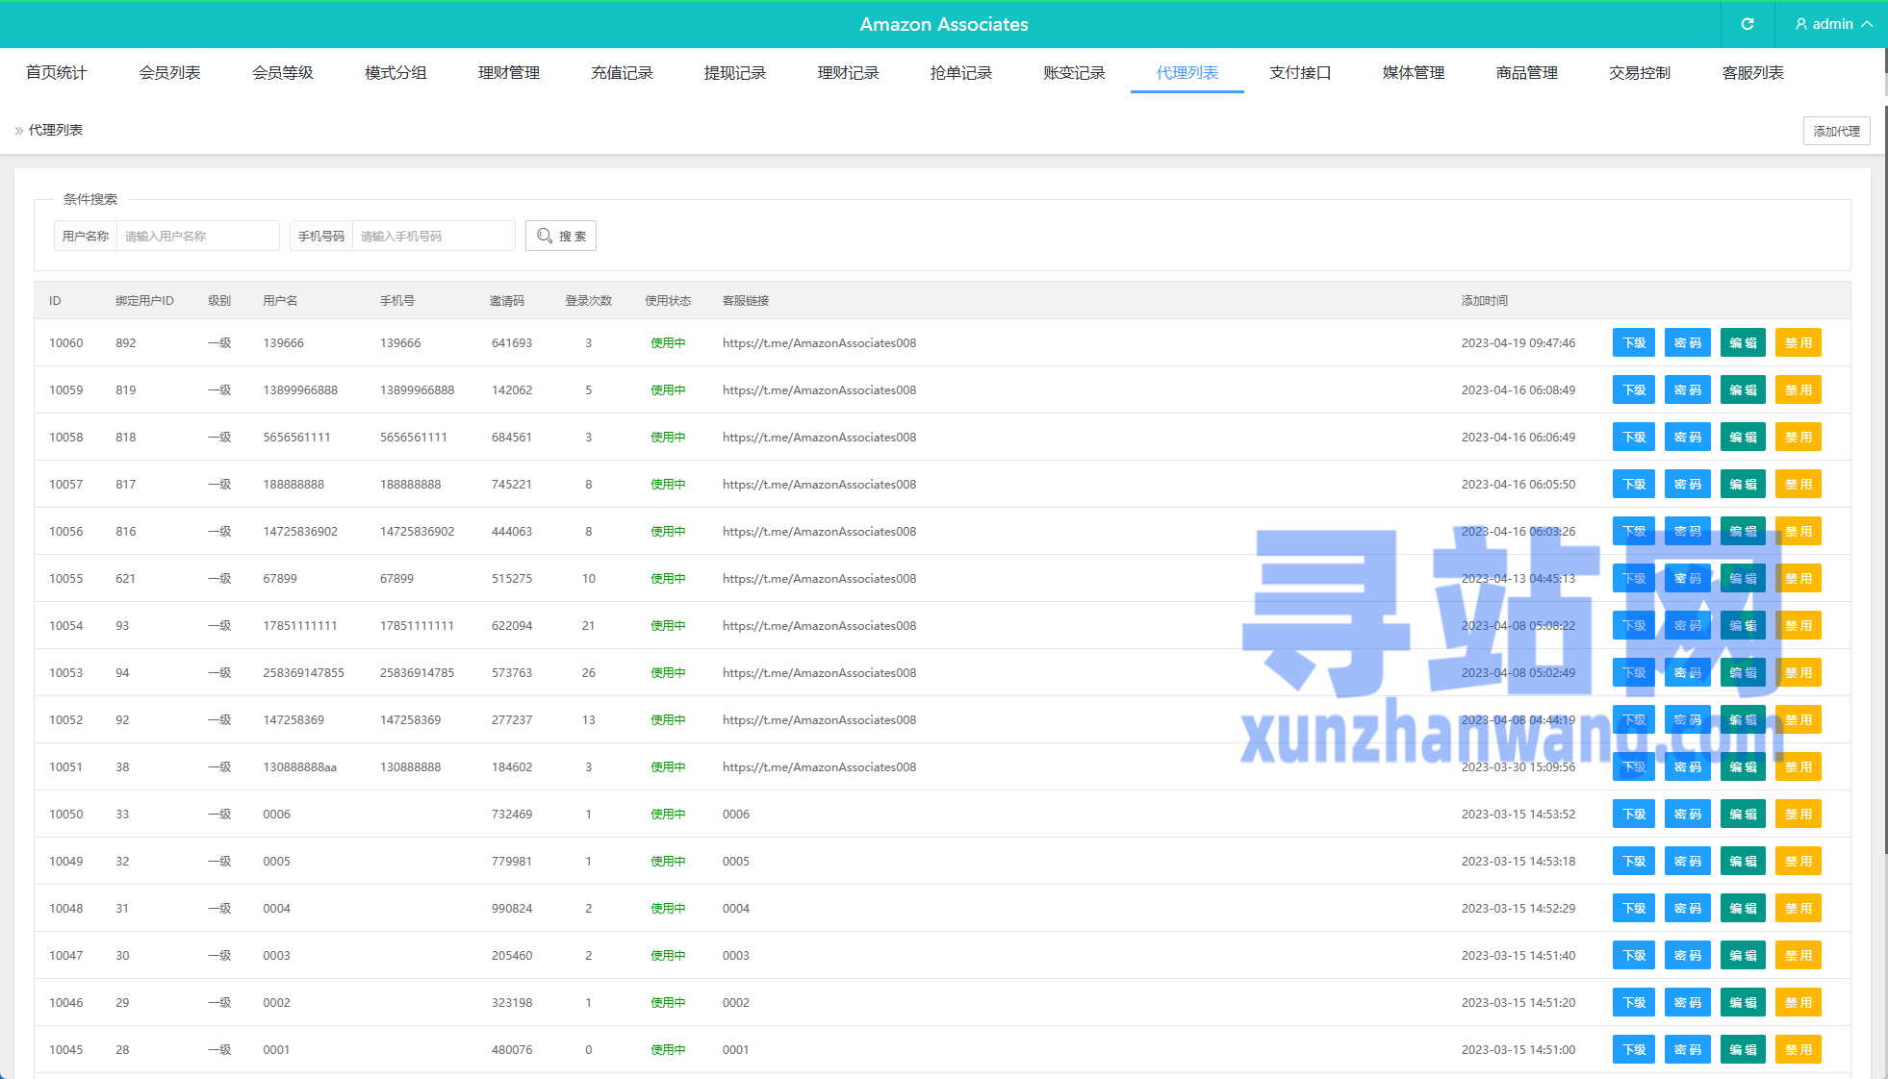Image resolution: width=1888 pixels, height=1079 pixels.
Task: Click 禁用 for agent 10053
Action: pyautogui.click(x=1798, y=672)
